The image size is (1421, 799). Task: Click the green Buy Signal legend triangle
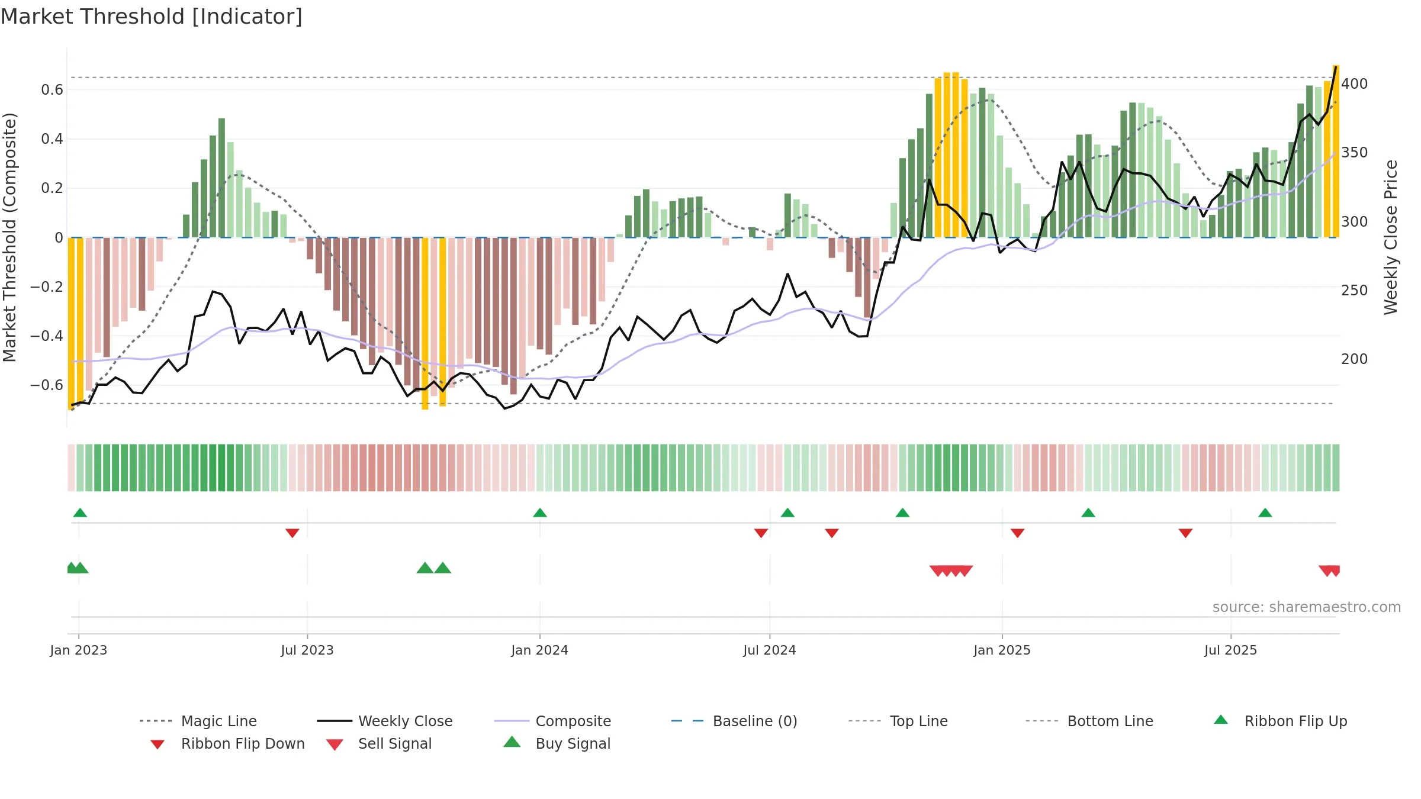[512, 742]
